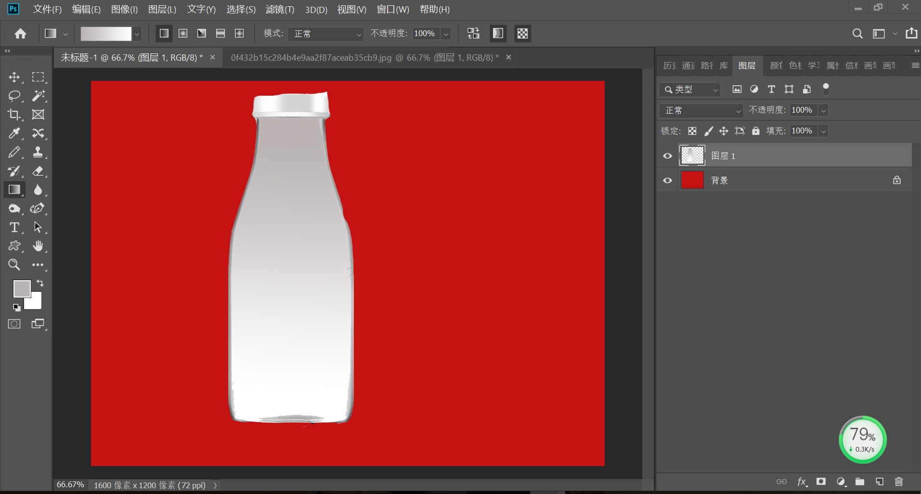The height and width of the screenshot is (494, 921).
Task: Open 图像(I) menu
Action: [x=124, y=9]
